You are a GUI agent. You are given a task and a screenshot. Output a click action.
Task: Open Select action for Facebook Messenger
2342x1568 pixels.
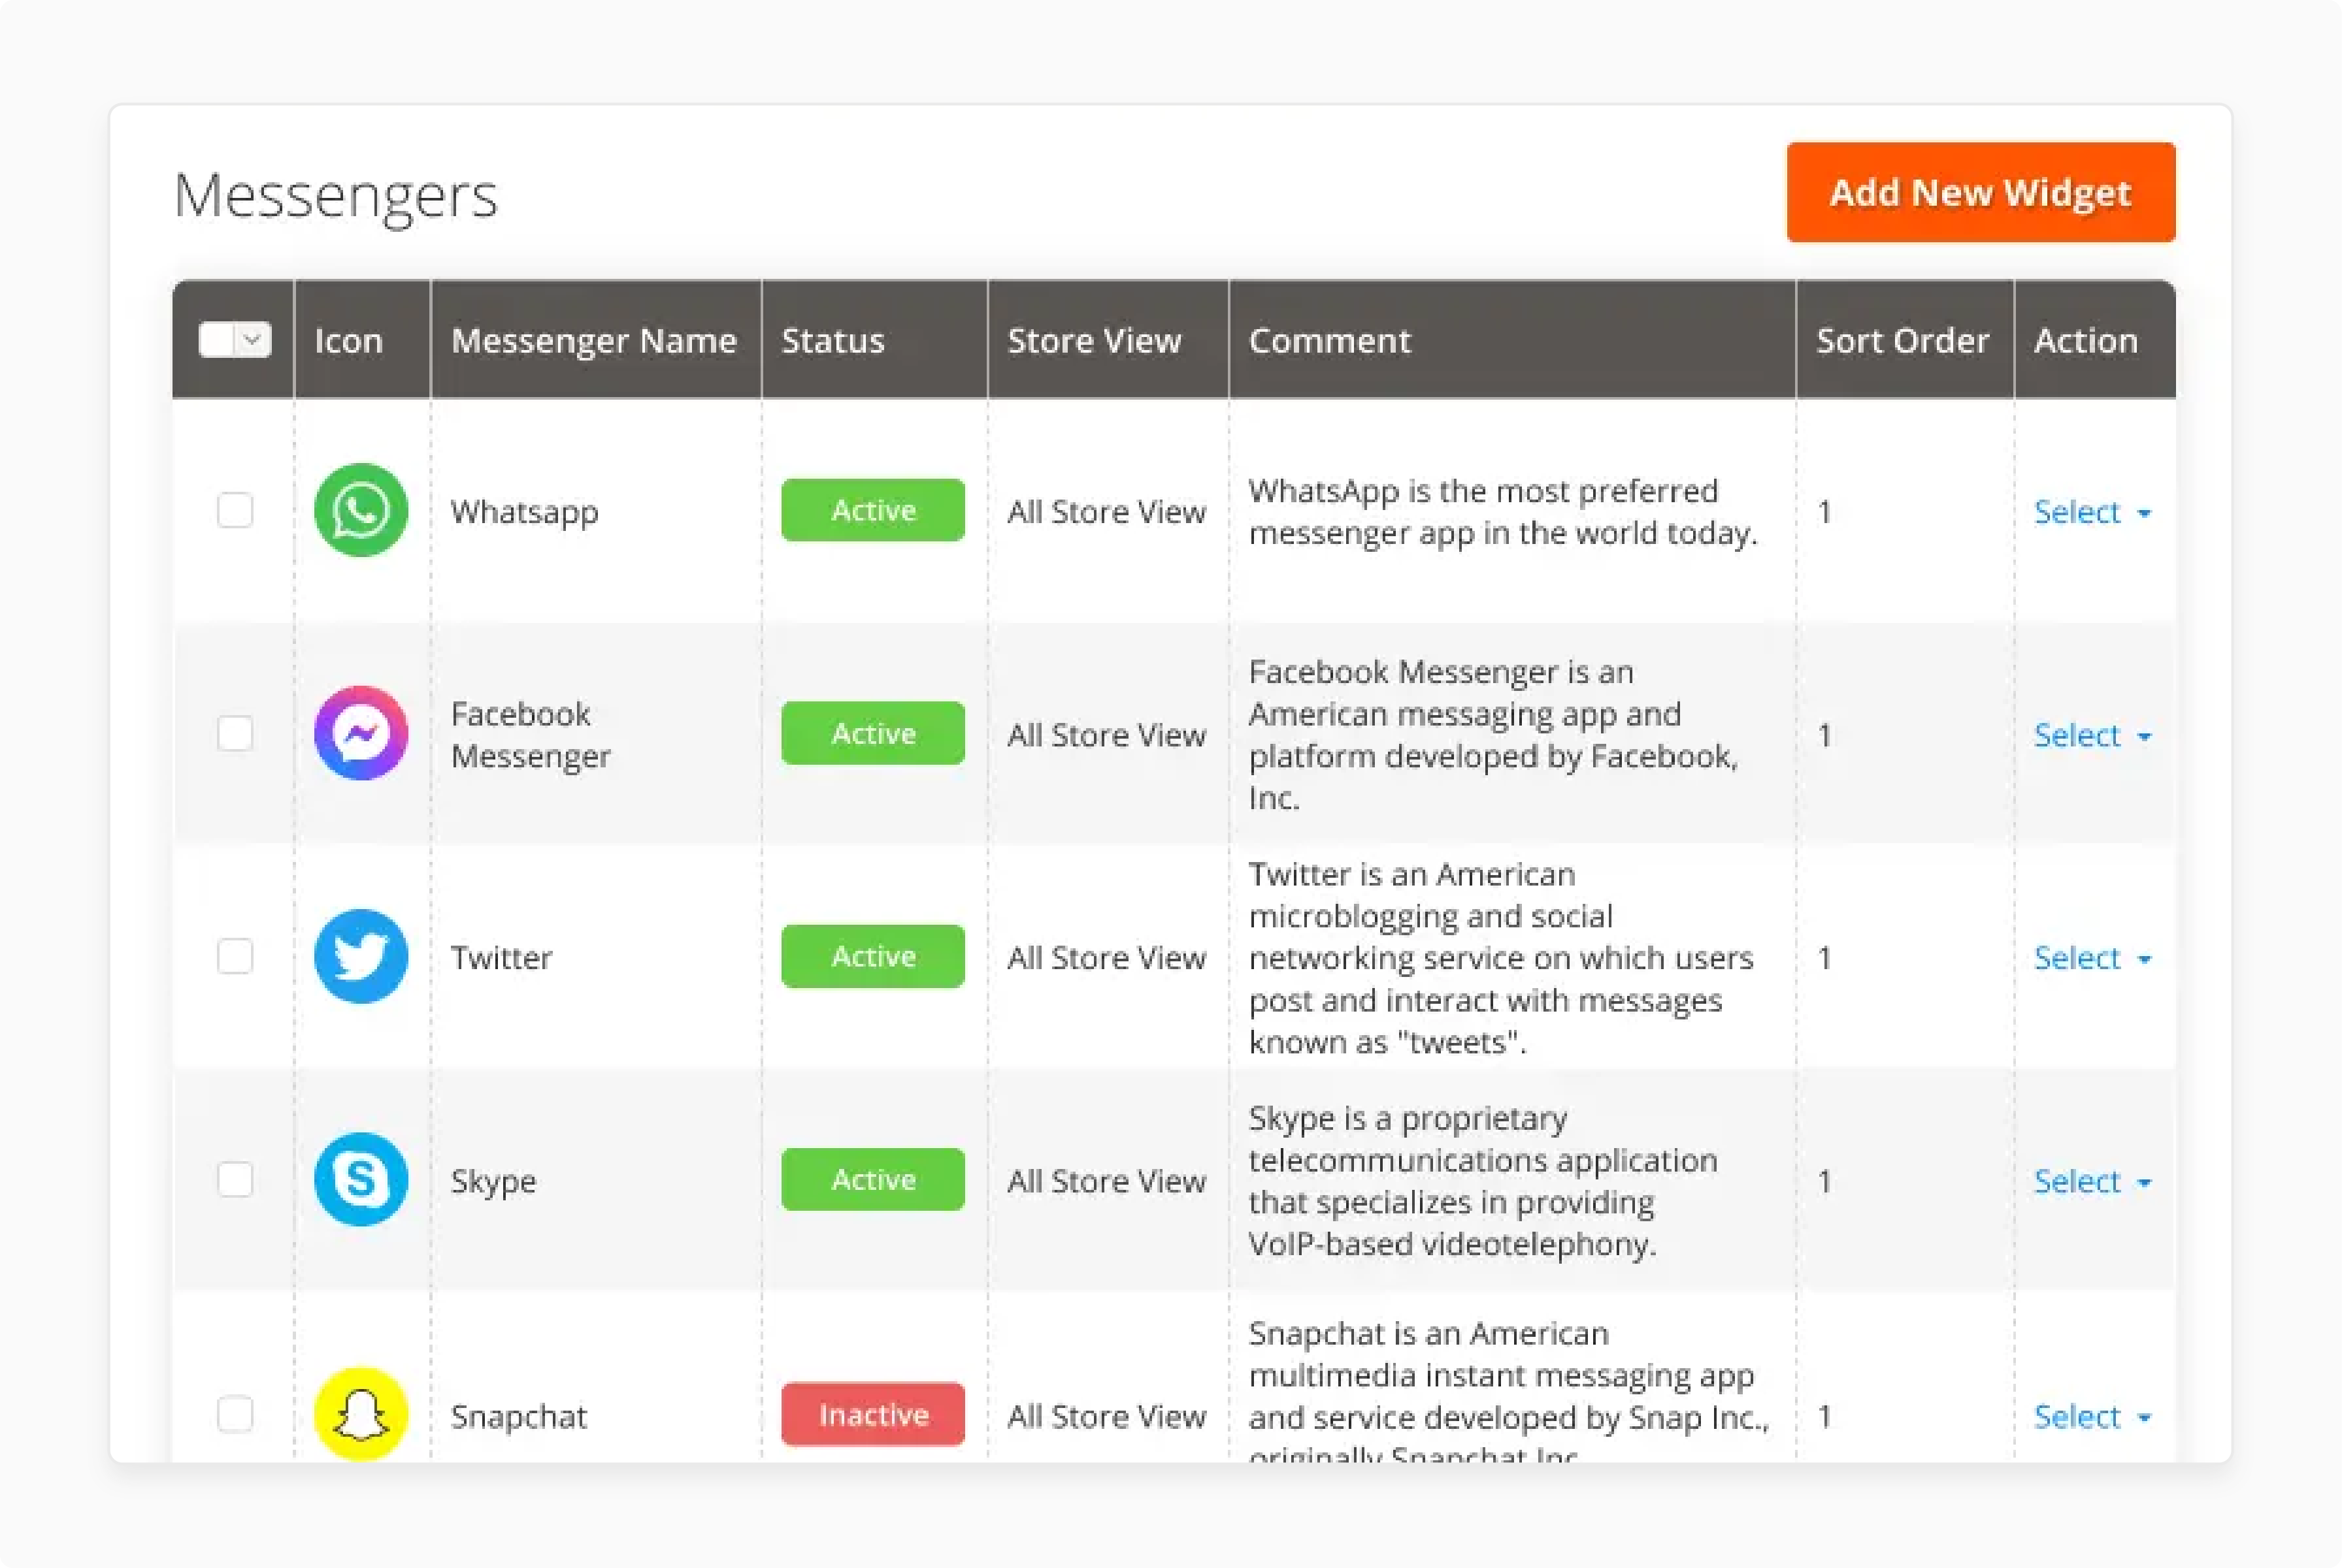[x=2092, y=735]
